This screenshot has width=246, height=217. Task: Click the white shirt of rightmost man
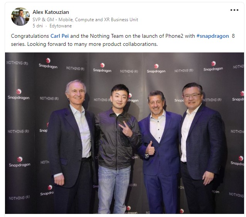coord(187,133)
